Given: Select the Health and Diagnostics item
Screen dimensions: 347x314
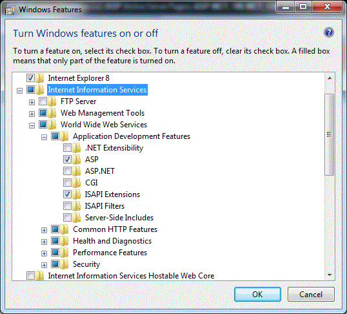Looking at the screenshot, I should (x=112, y=241).
